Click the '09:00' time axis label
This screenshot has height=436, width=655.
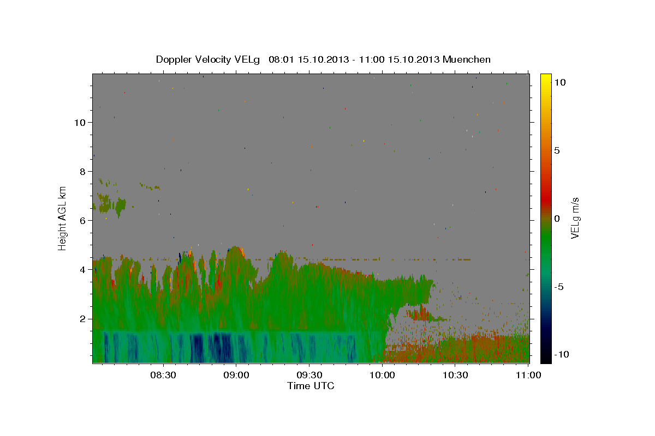click(236, 375)
